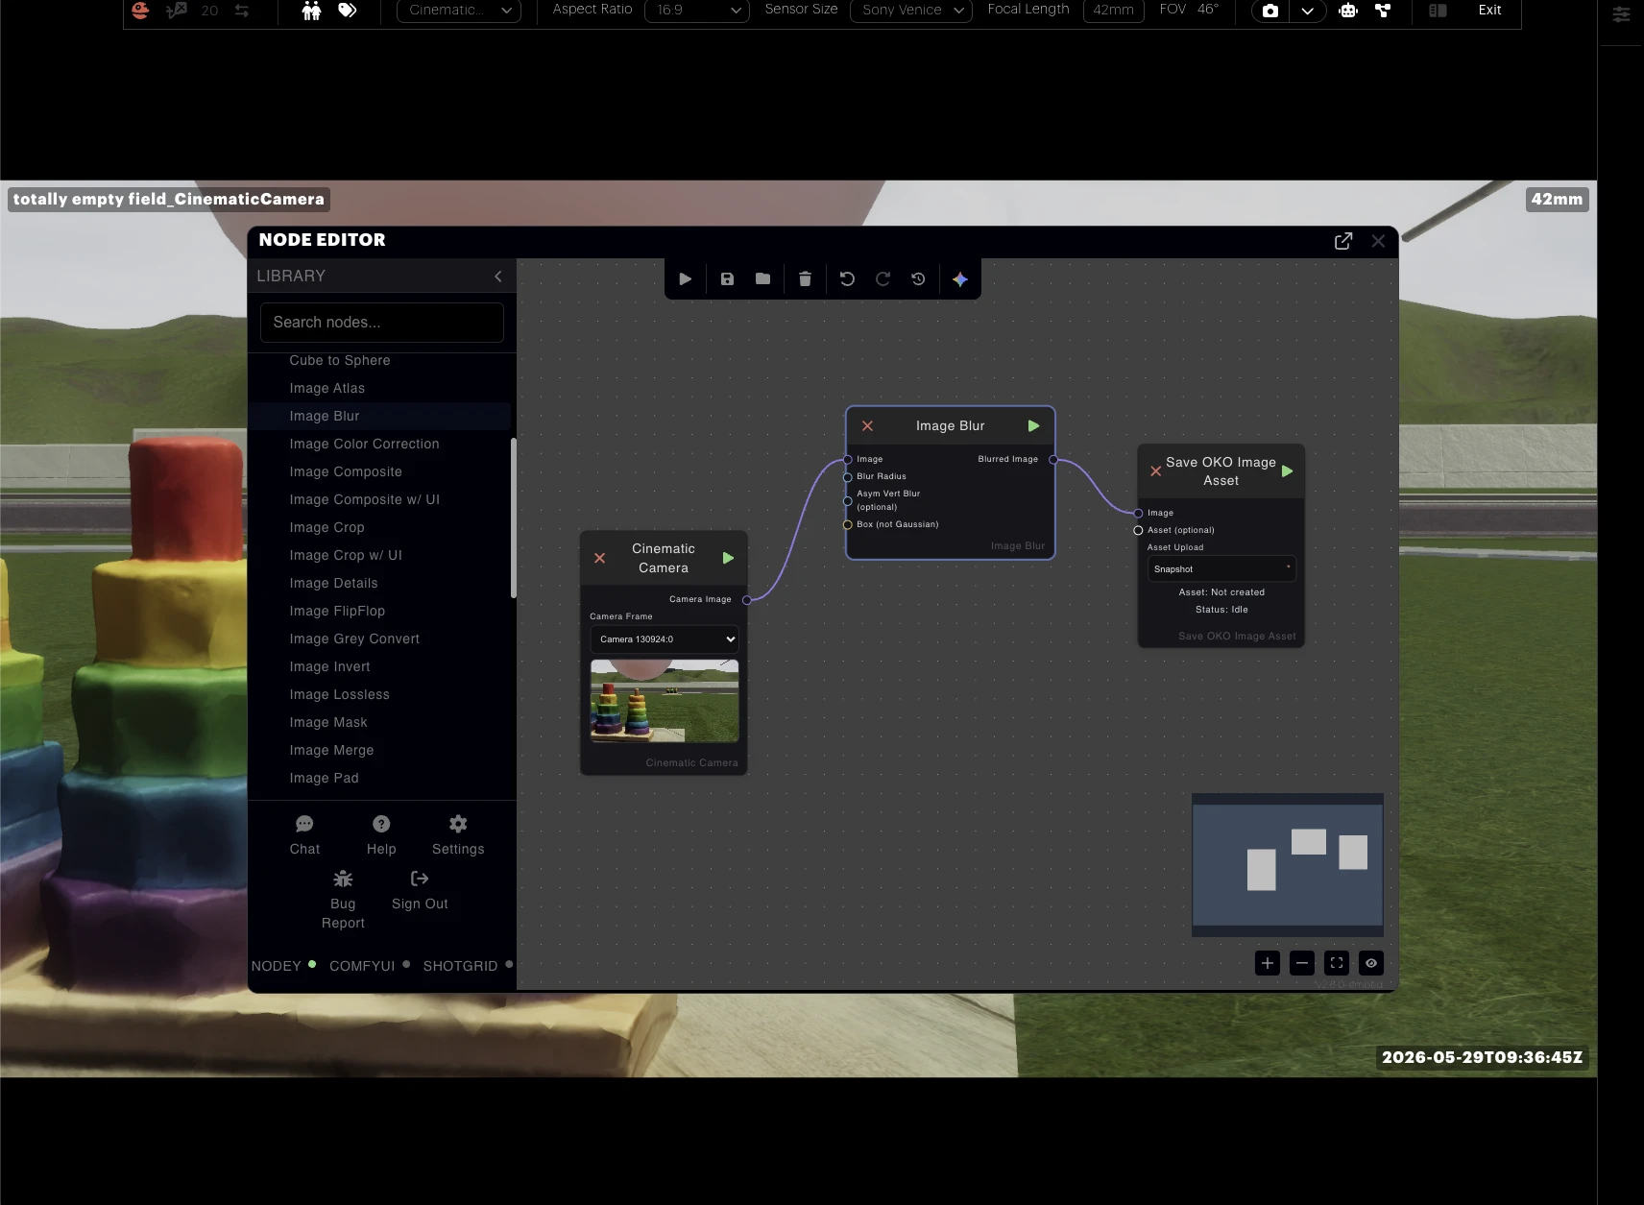Open a graph using the folder icon
Screen dimensions: 1644x1205
point(762,279)
